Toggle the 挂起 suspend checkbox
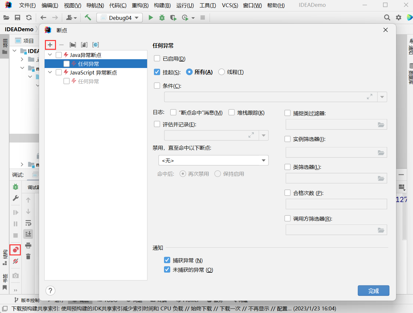 click(x=157, y=72)
